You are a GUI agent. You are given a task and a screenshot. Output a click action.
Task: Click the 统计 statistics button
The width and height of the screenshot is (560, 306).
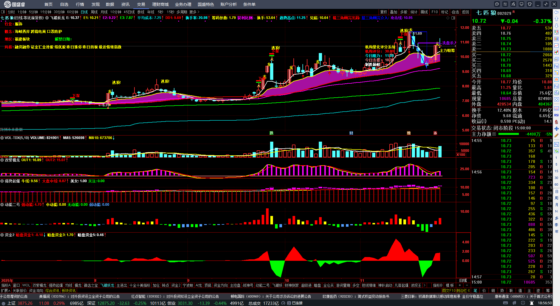coord(414,12)
